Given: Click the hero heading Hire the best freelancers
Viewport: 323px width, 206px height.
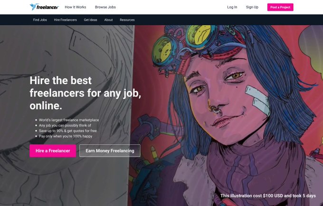Looking at the screenshot, I should pyautogui.click(x=85, y=93).
